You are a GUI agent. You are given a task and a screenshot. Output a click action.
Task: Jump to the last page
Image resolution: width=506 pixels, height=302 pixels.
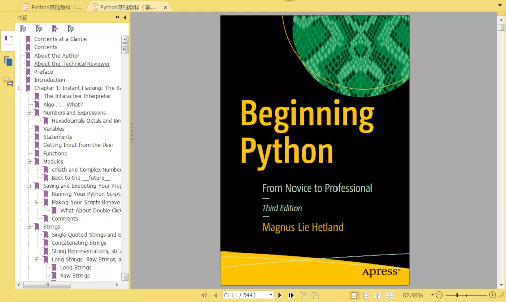[x=291, y=295]
